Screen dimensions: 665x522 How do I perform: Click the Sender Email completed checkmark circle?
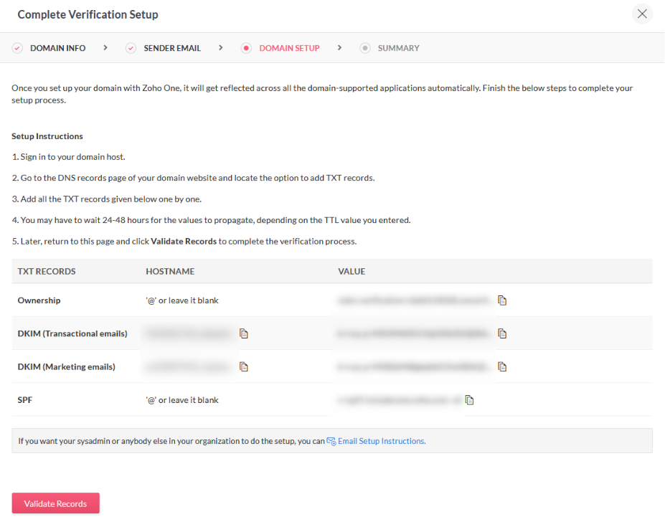click(x=131, y=48)
